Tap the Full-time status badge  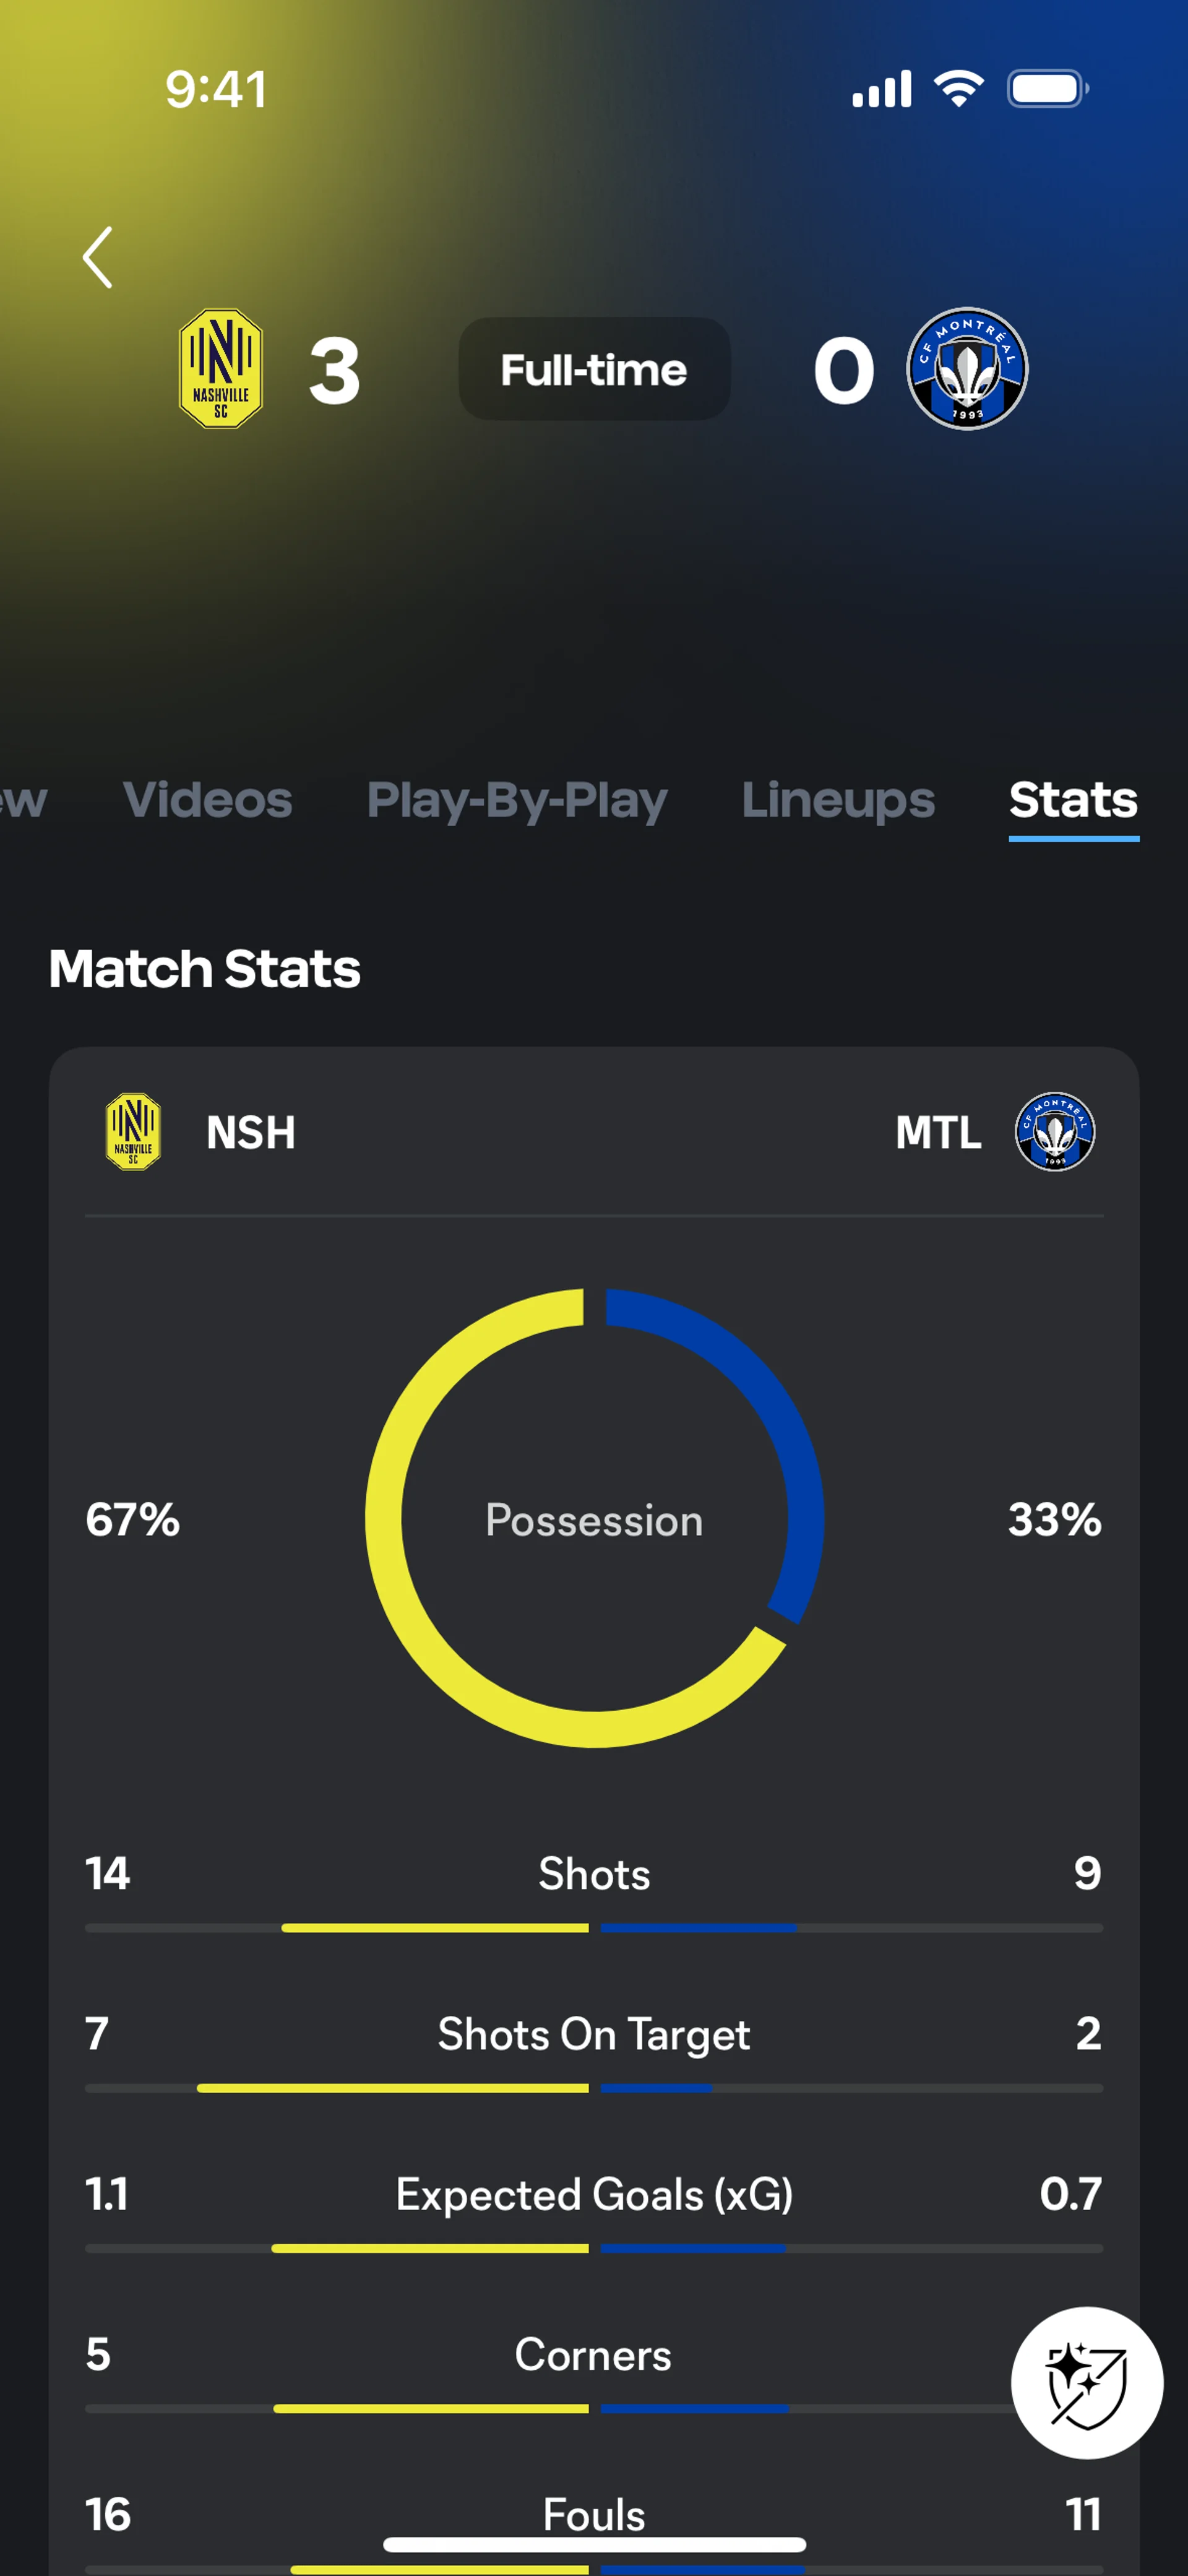coord(594,370)
